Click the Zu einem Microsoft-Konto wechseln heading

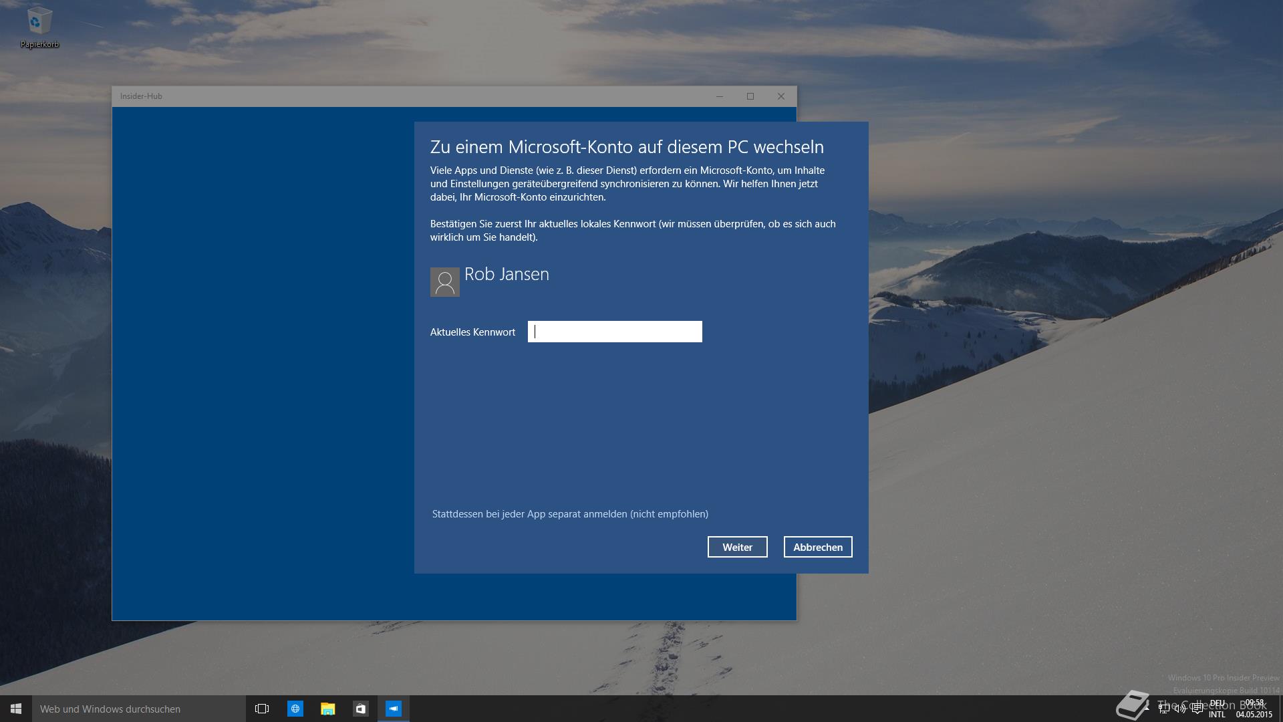pos(627,147)
